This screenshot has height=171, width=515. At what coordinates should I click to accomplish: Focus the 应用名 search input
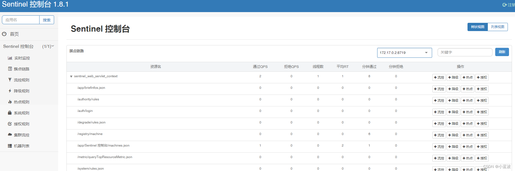tap(21, 20)
